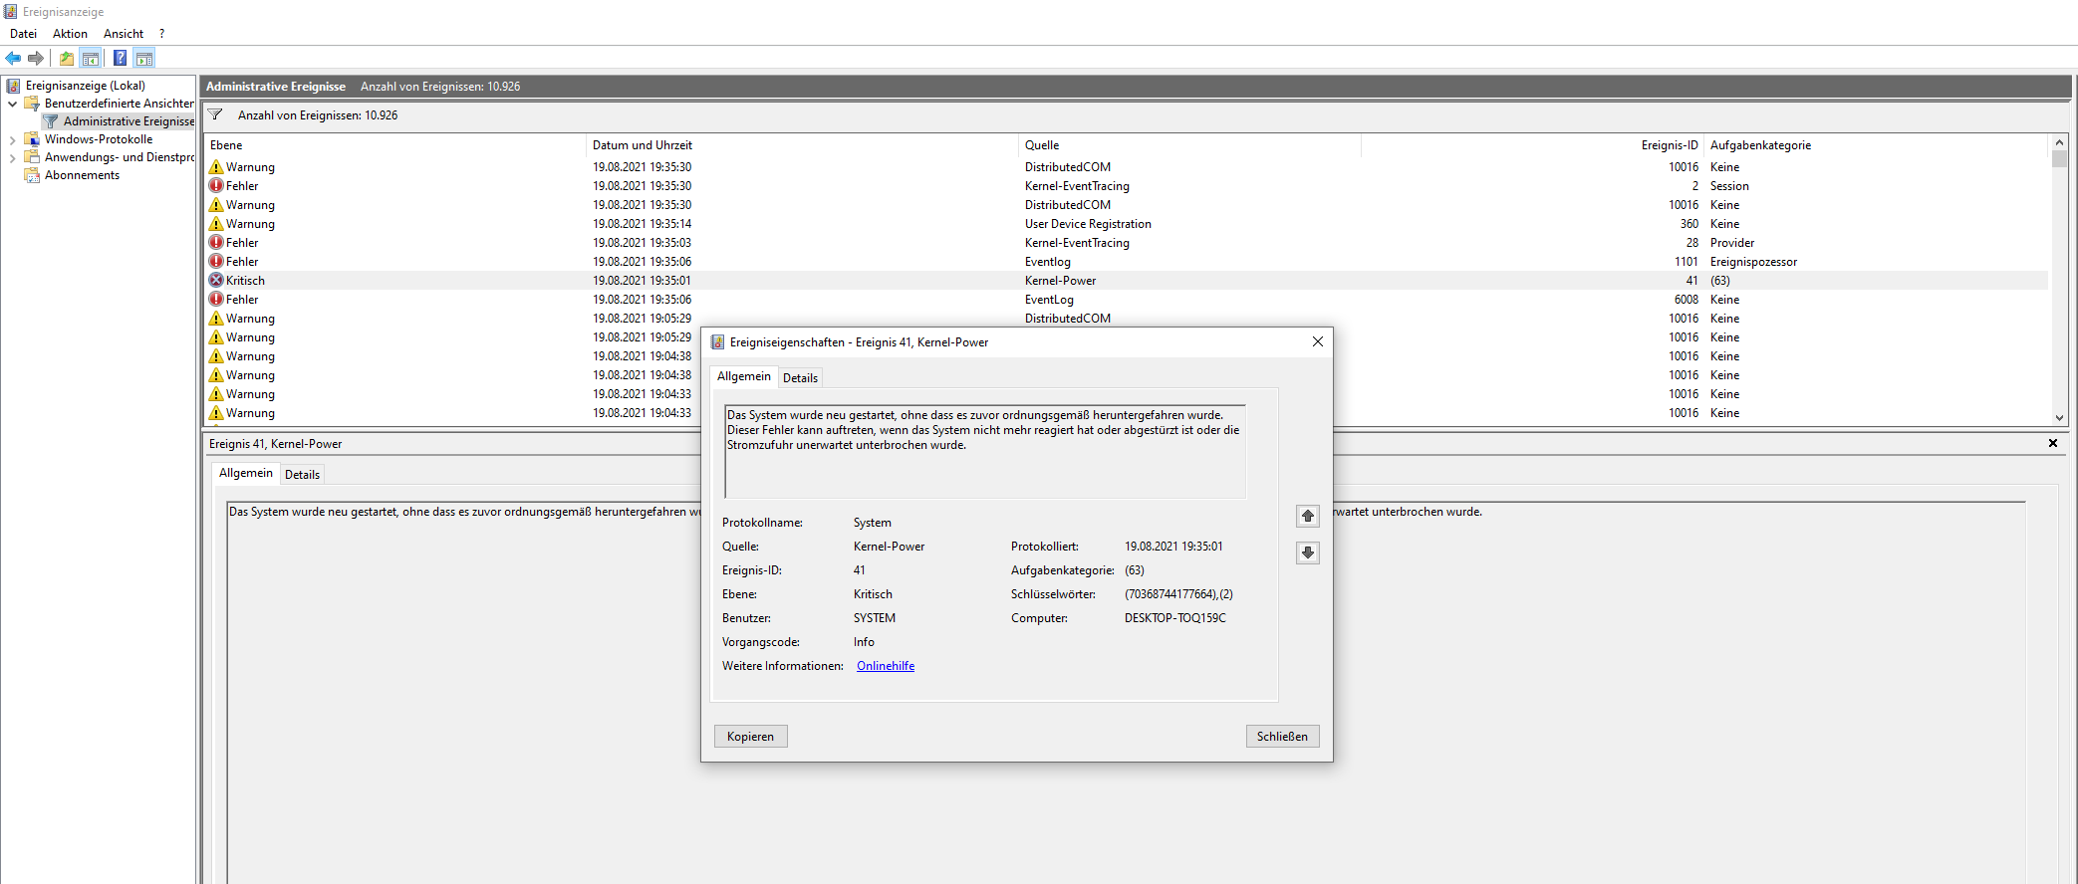Click previous event up-arrow in dialog
2078x884 pixels.
click(1308, 516)
